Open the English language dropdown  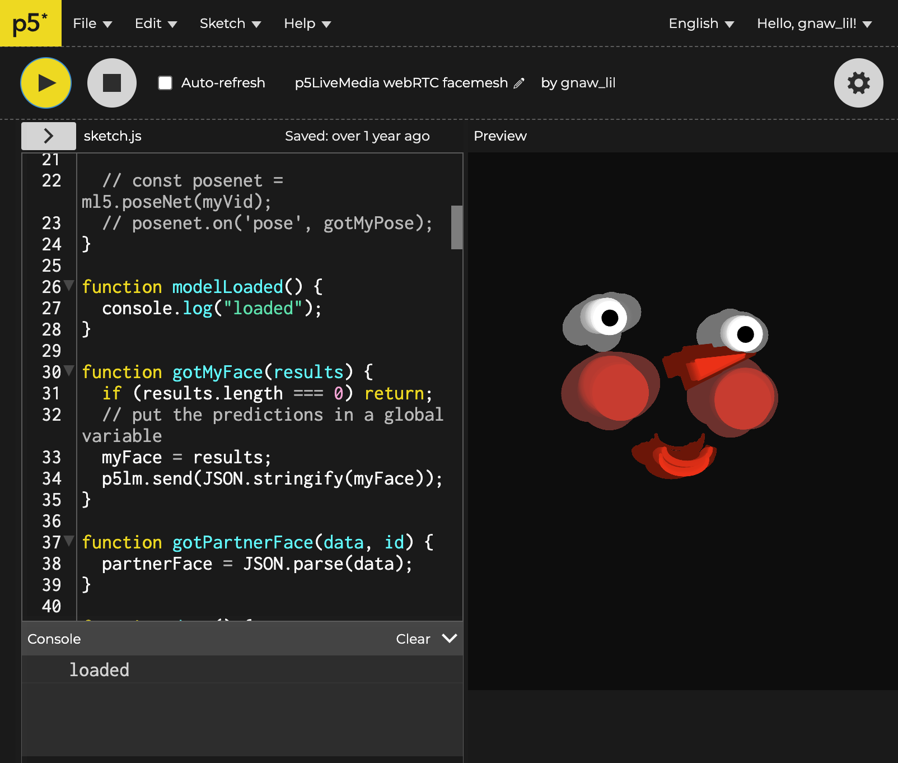701,24
